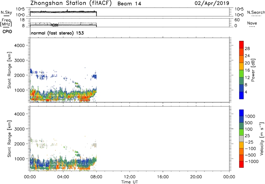Click the gray velocity echoes near 2000 km at 08:00
Image resolution: width=265 pixels, height=184 pixels.
pos(94,145)
